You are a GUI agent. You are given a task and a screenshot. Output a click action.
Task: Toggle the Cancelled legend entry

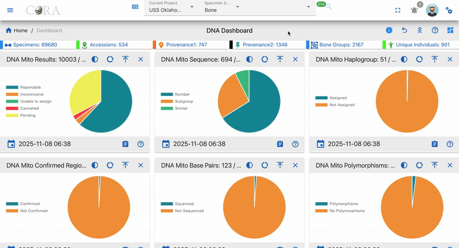click(22, 108)
